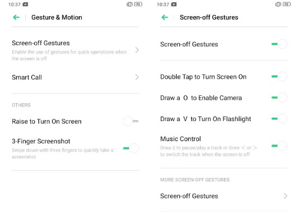Open the Smart Call settings entry
The height and width of the screenshot is (212, 299).
(75, 77)
